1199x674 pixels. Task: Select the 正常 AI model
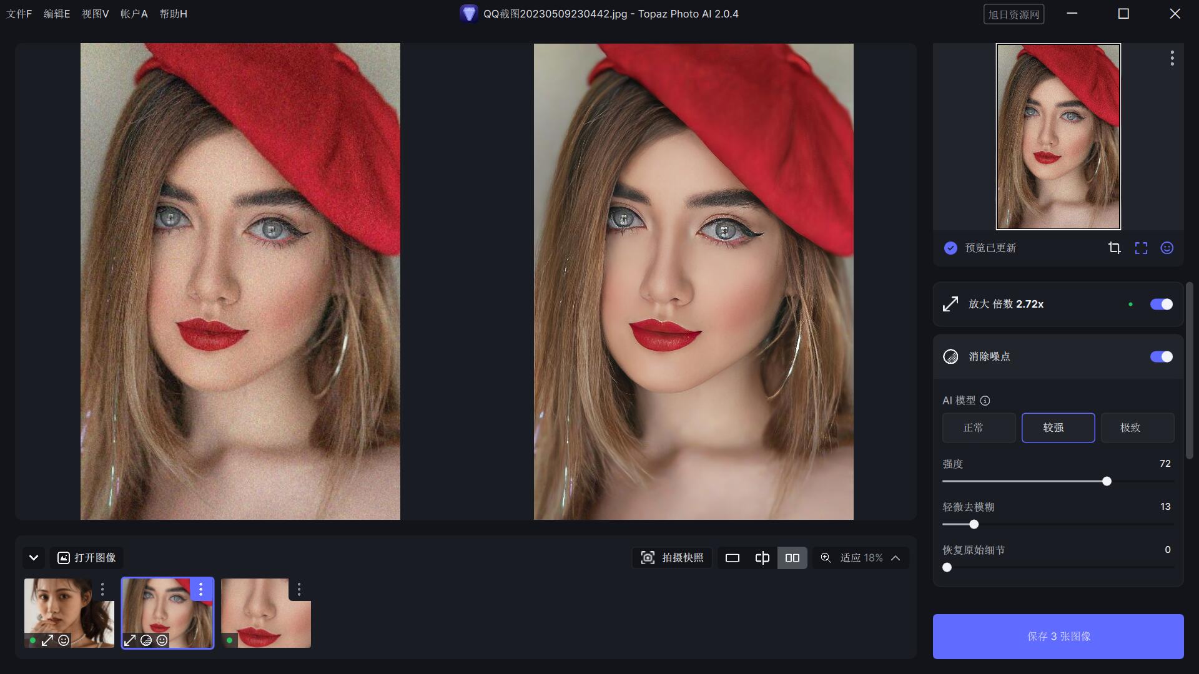[979, 427]
